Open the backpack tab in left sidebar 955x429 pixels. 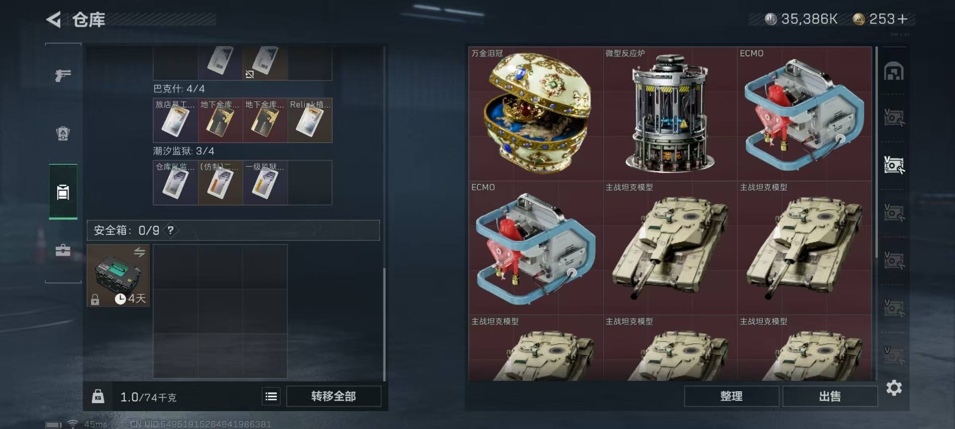coord(63,133)
